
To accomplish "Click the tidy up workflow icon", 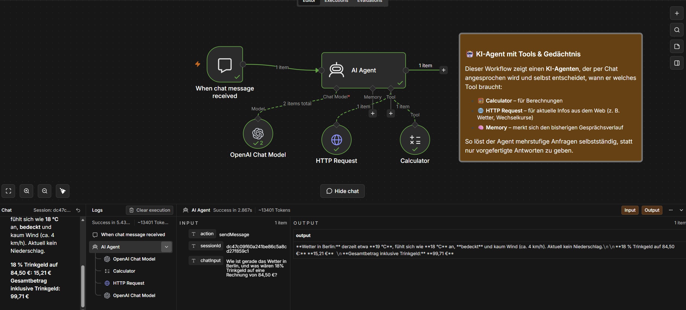I will pyautogui.click(x=63, y=191).
